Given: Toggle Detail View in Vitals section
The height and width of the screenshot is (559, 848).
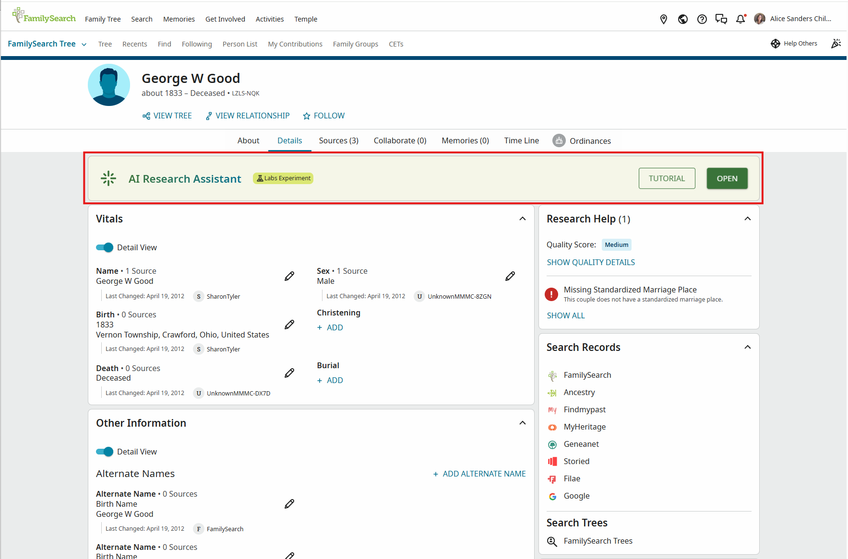Looking at the screenshot, I should pos(105,247).
